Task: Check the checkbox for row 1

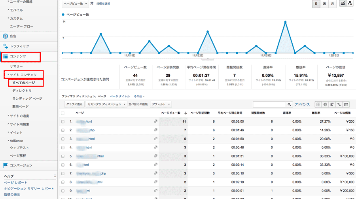Action: click(x=63, y=121)
